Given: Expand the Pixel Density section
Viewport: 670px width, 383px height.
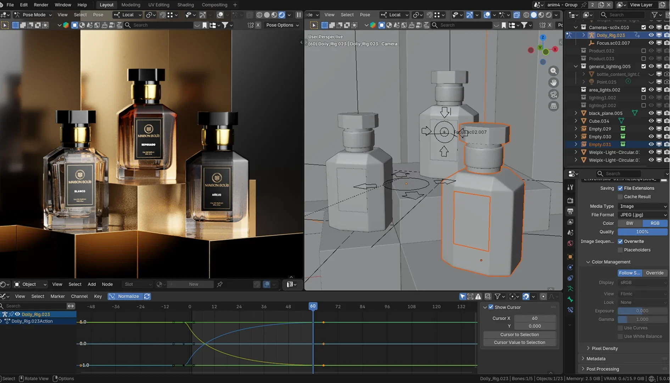Looking at the screenshot, I should coord(588,349).
